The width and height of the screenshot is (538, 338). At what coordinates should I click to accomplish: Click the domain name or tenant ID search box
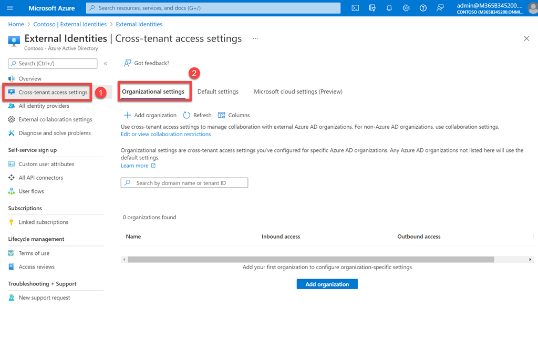pos(184,183)
